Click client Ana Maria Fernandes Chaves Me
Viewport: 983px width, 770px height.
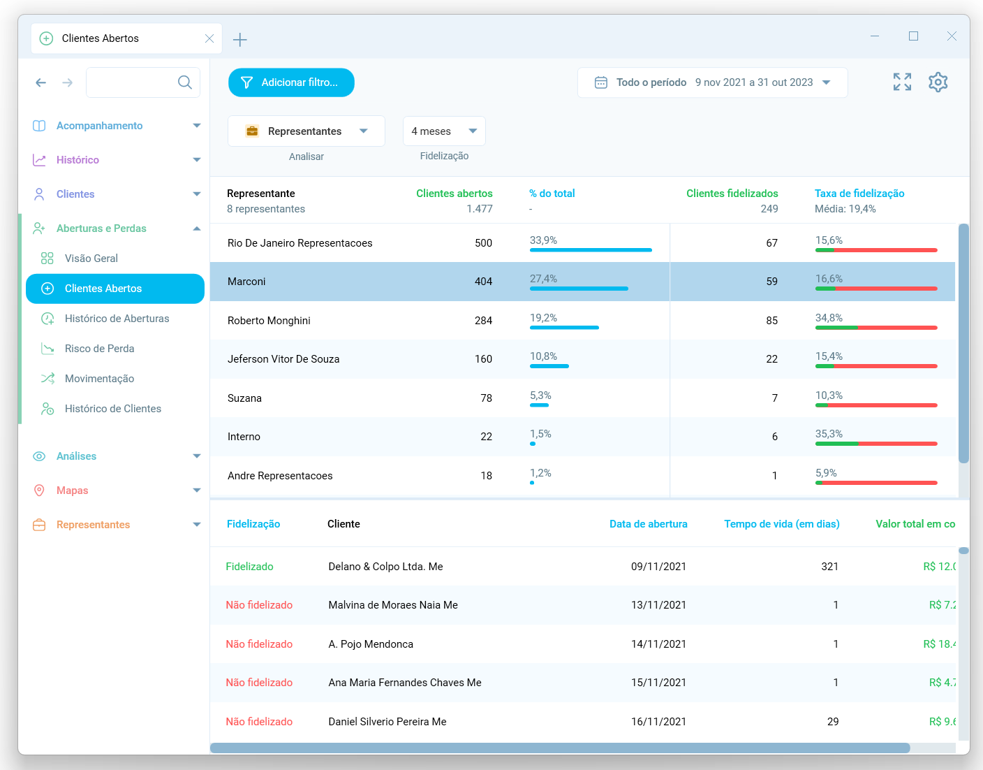click(405, 683)
